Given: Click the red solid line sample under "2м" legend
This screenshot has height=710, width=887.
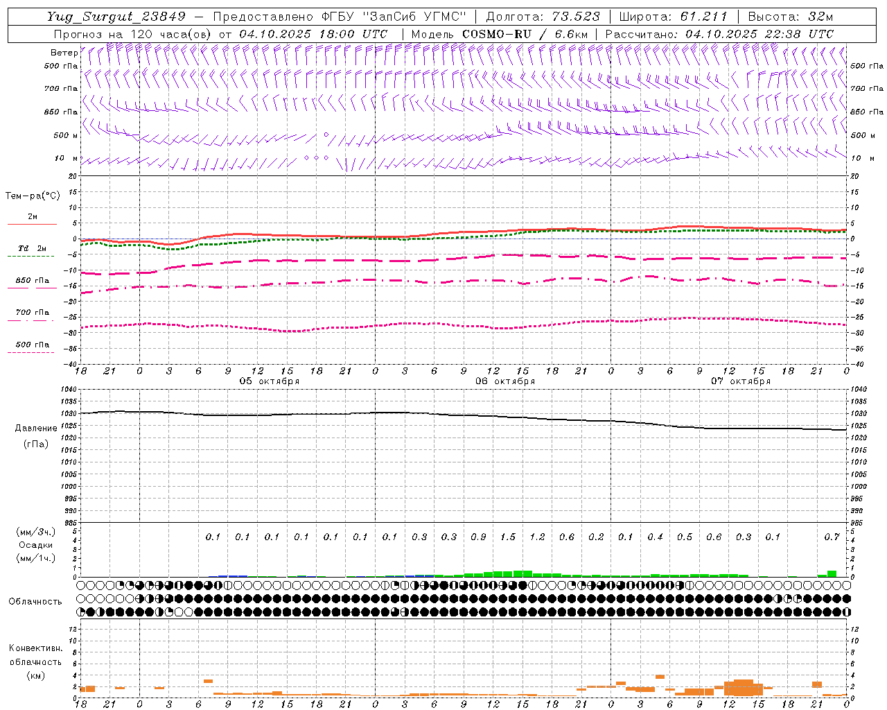Looking at the screenshot, I should pos(32,224).
